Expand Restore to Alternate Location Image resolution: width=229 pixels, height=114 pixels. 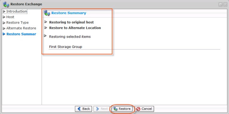tap(46, 27)
